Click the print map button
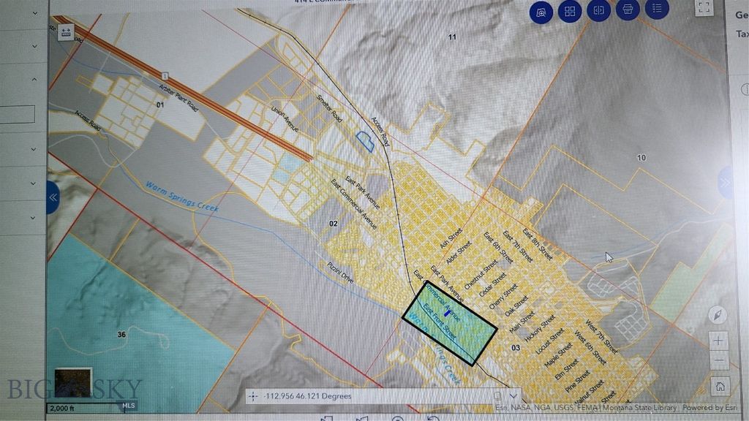Screen dimensions: 749x421 click(628, 10)
